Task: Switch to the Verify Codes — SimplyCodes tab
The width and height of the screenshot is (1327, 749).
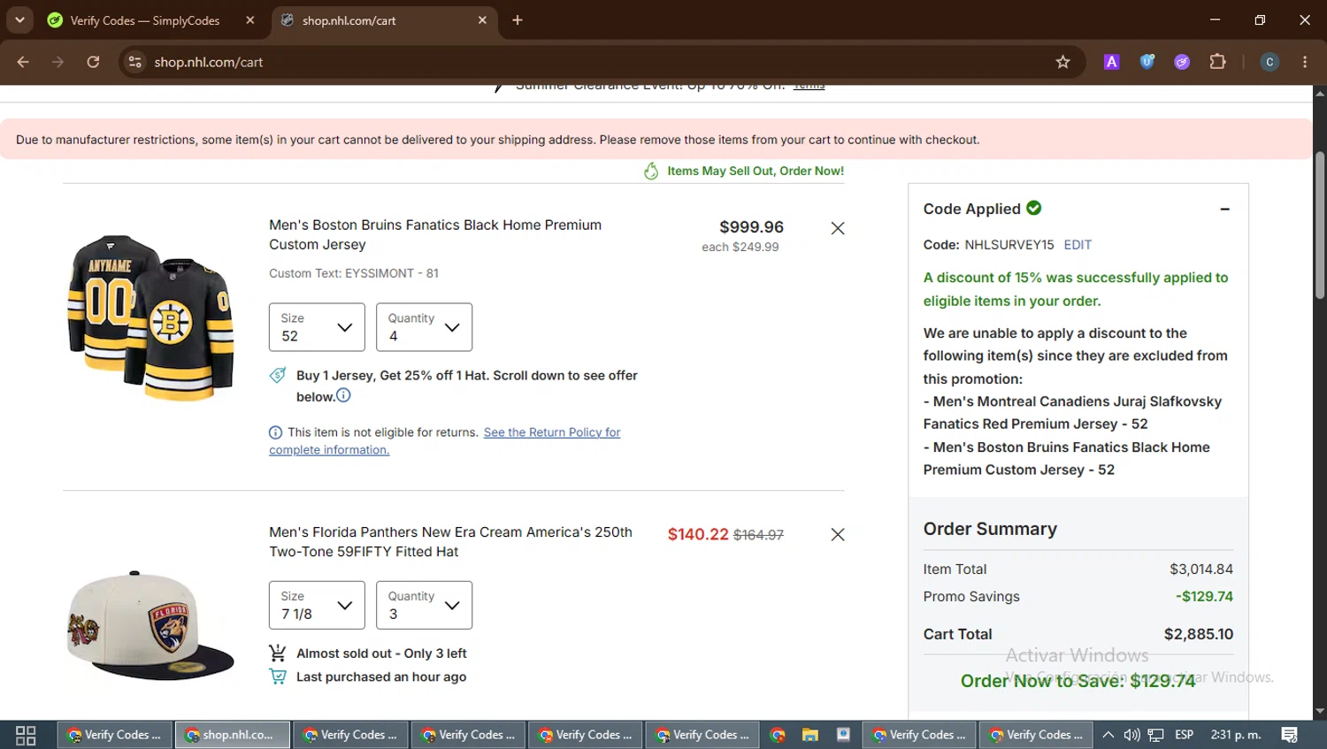Action: point(150,20)
